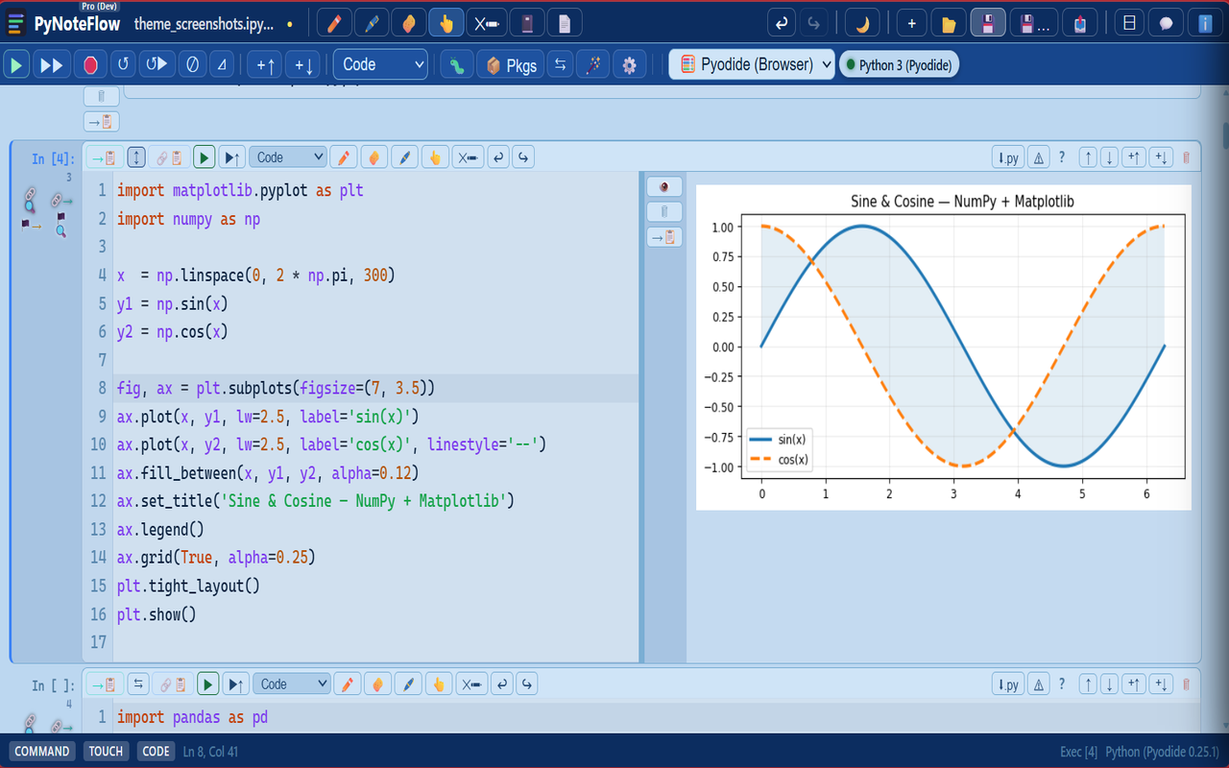
Task: Click the Python 3 (Pyodide) status badge
Action: pos(900,64)
